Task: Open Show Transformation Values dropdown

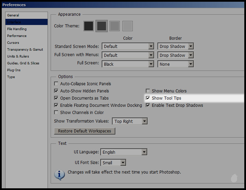Action: [144, 121]
